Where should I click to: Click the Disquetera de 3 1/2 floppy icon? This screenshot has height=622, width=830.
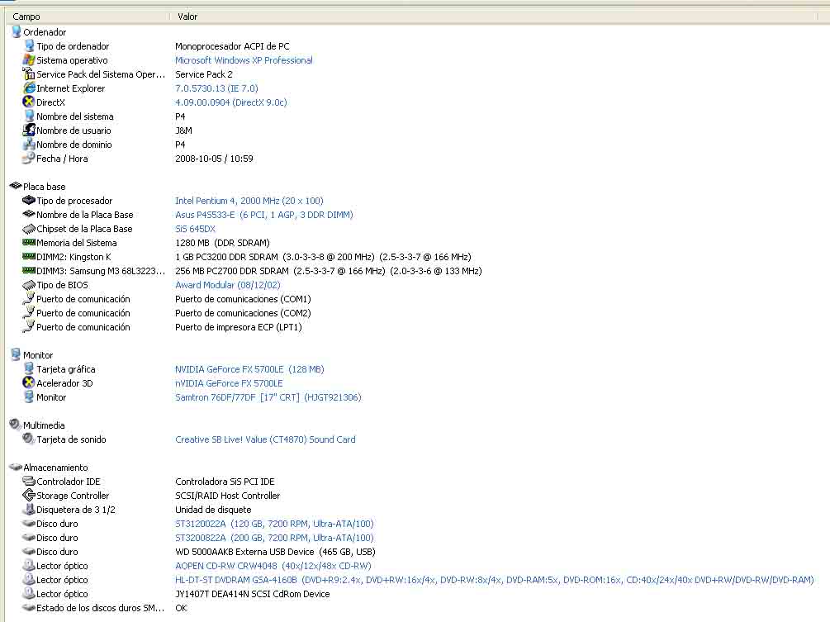29,509
